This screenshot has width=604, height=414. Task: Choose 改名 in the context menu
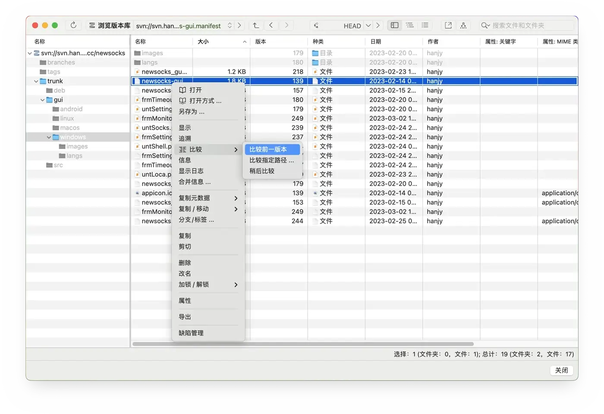(x=208, y=274)
